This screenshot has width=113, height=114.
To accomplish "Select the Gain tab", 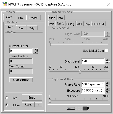I will coord(60,23).
